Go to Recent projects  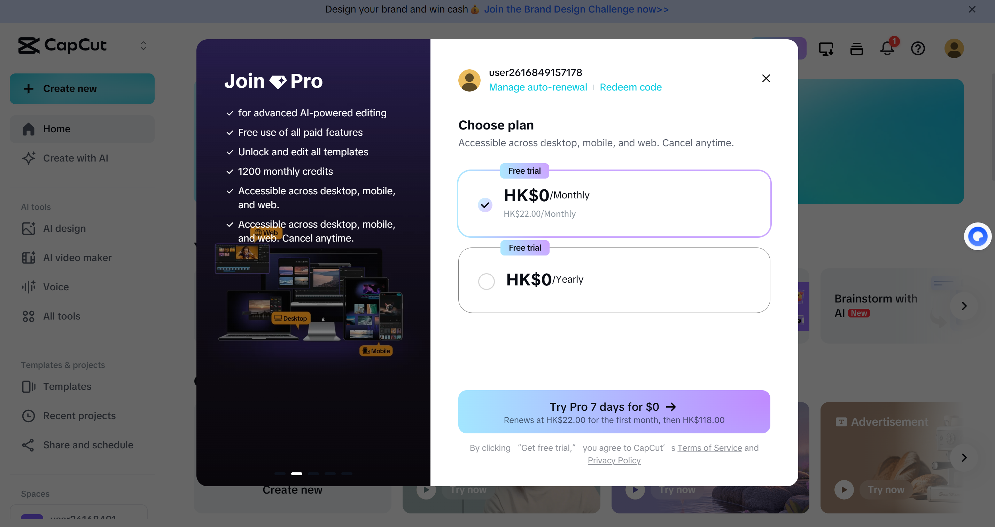pos(79,416)
